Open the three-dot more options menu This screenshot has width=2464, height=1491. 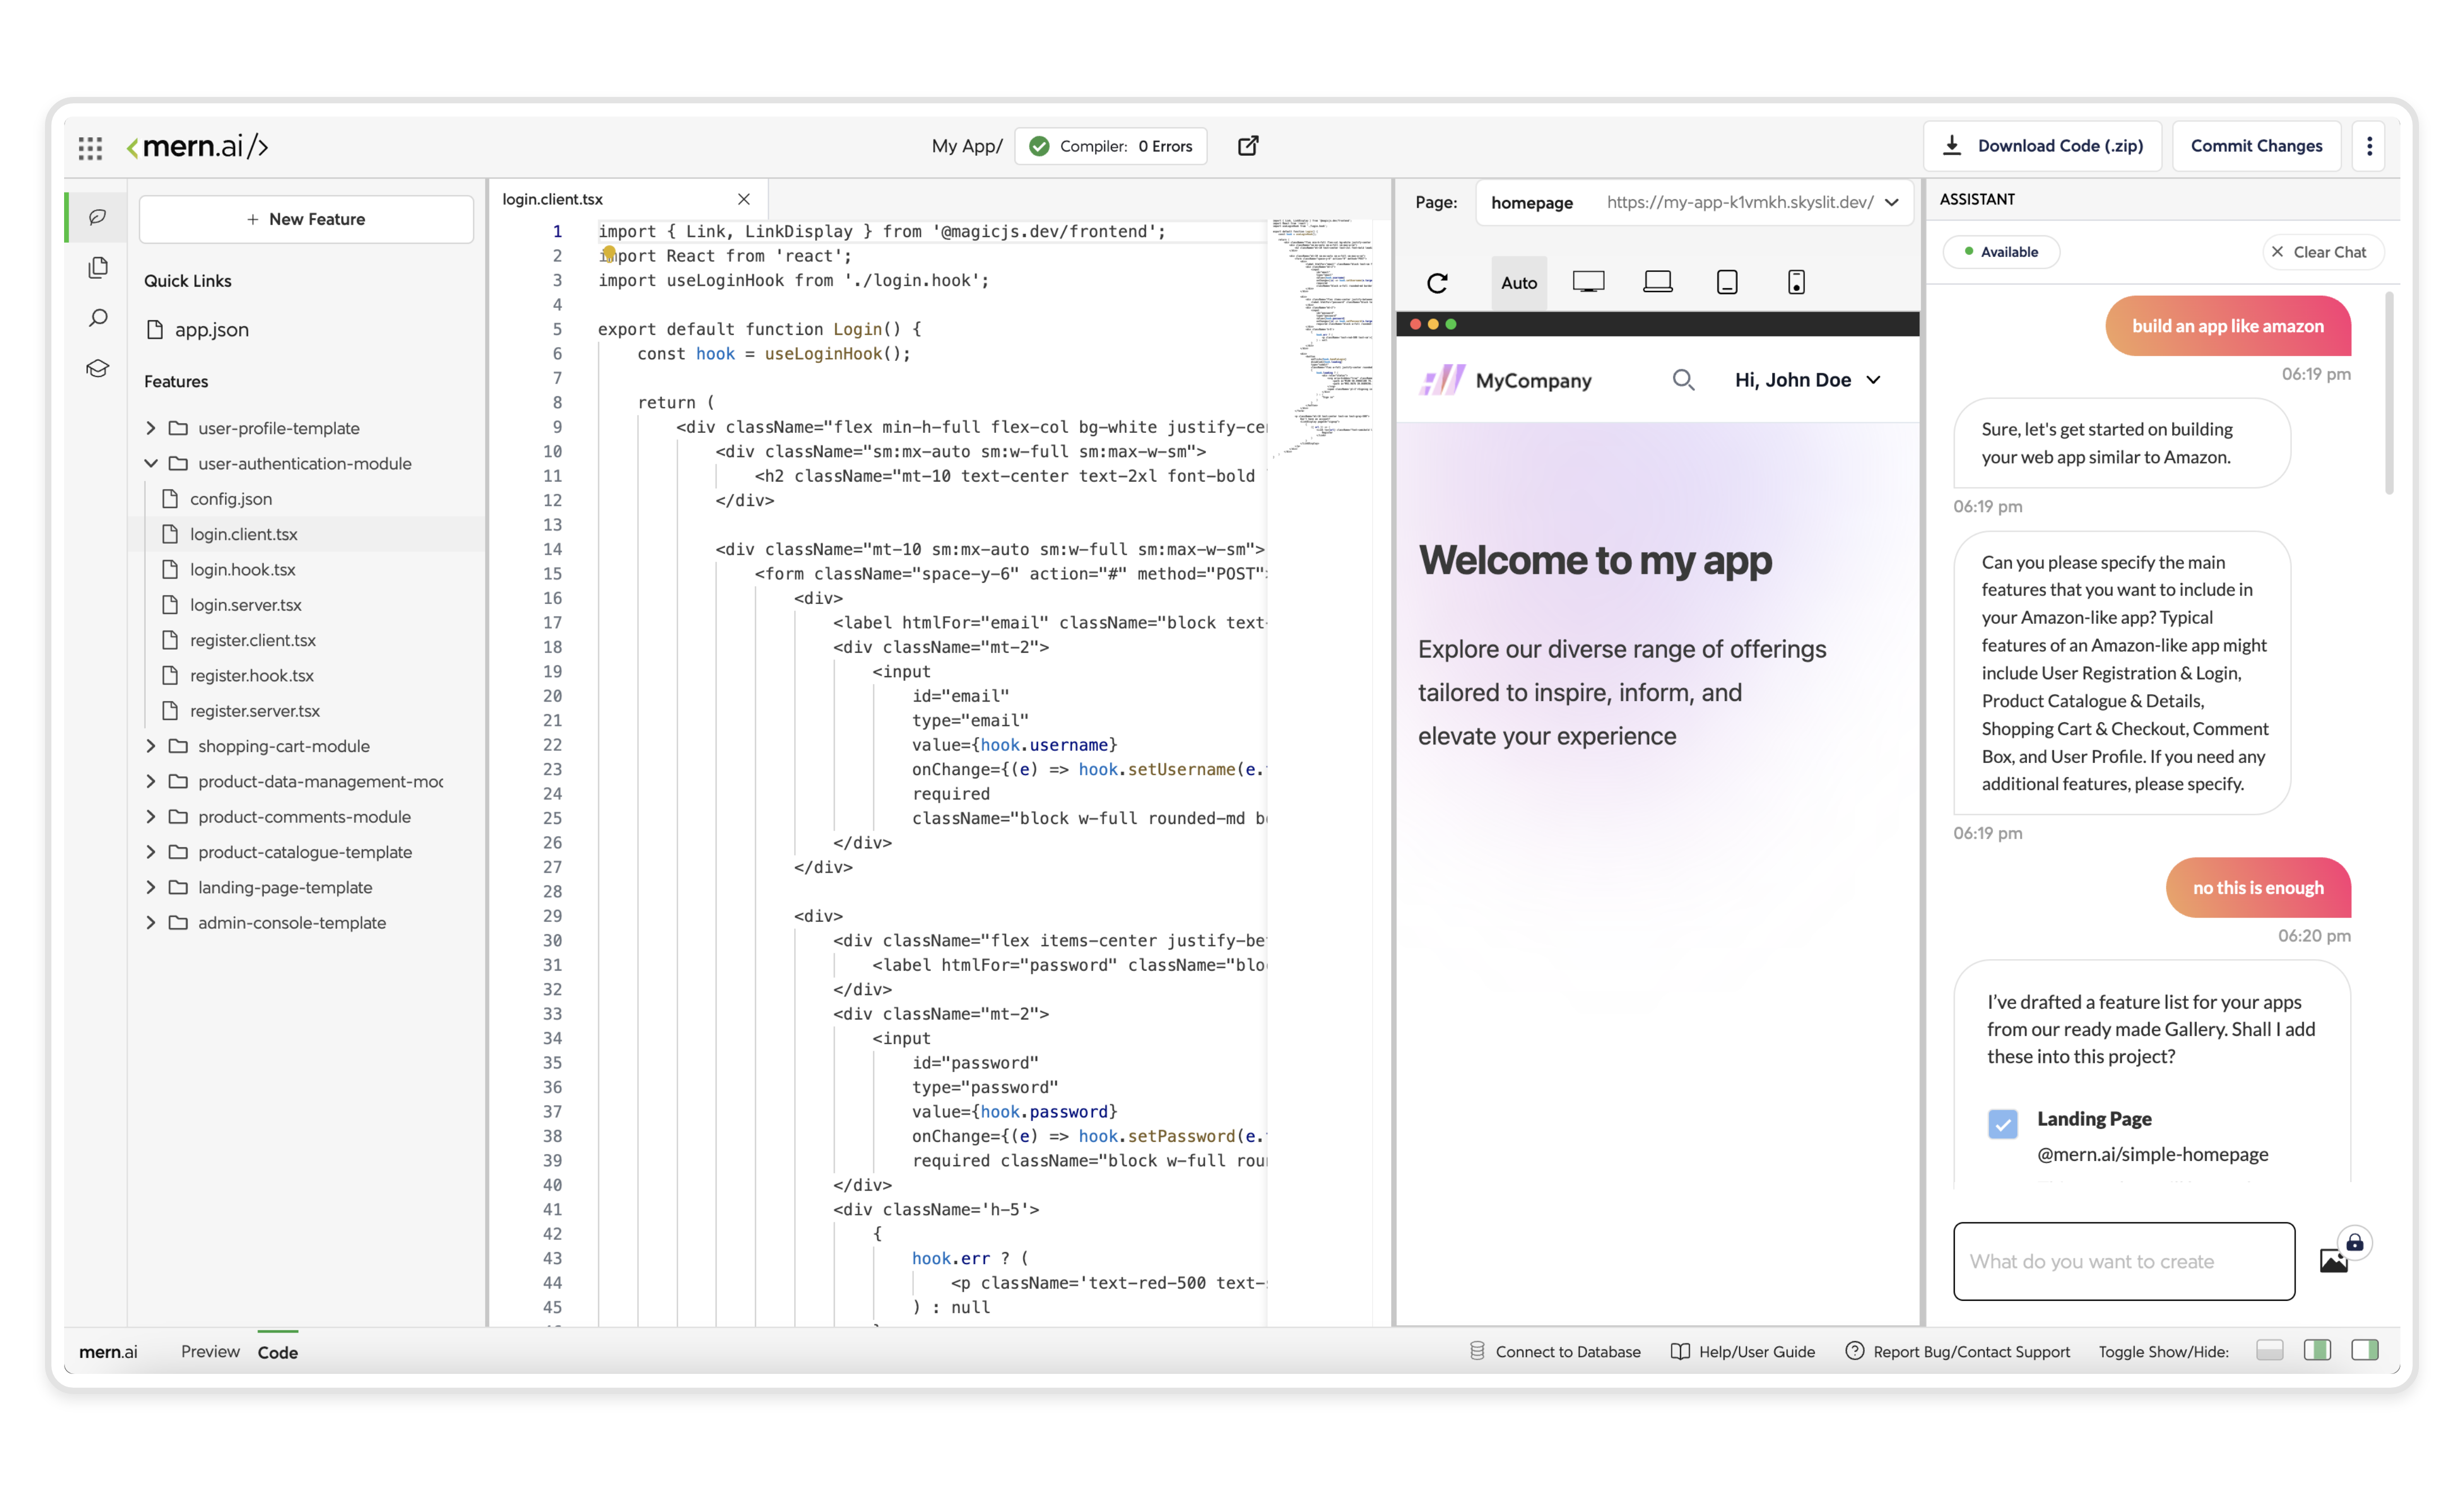coord(2369,146)
